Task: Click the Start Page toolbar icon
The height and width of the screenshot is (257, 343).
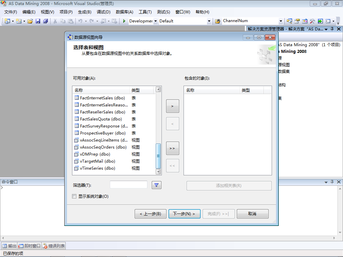Action: point(320,21)
